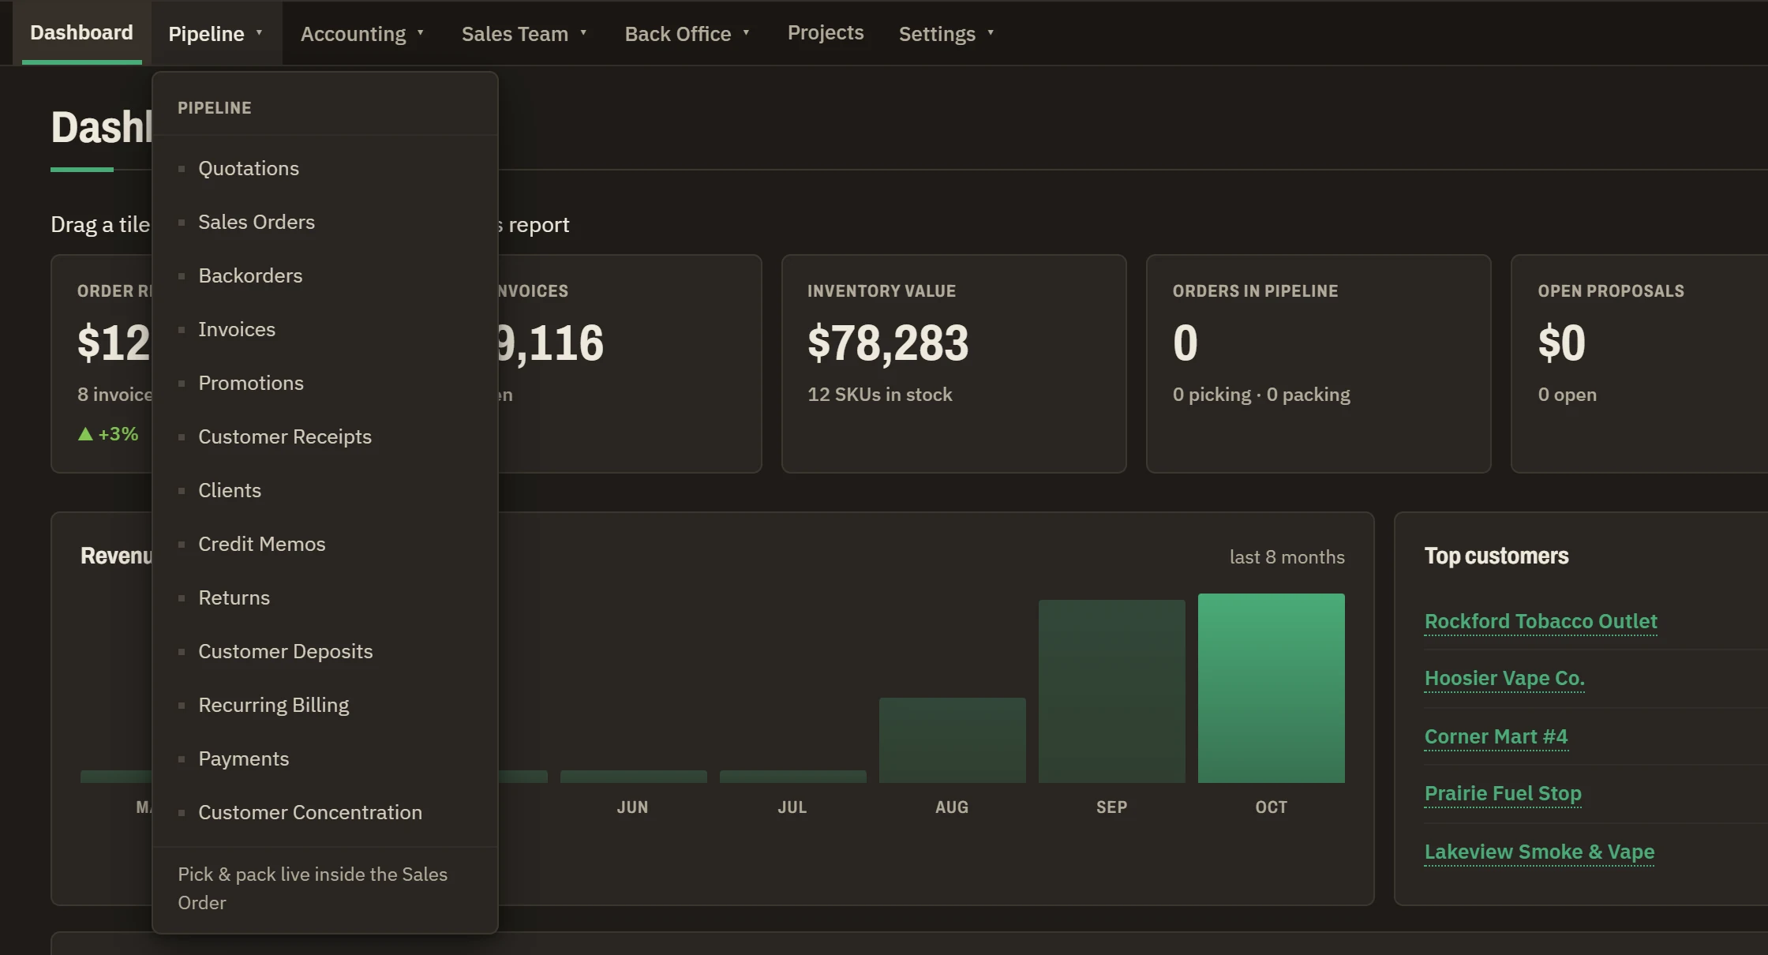This screenshot has width=1768, height=955.
Task: Open Lakeview Smoke & Vape link
Action: point(1539,852)
